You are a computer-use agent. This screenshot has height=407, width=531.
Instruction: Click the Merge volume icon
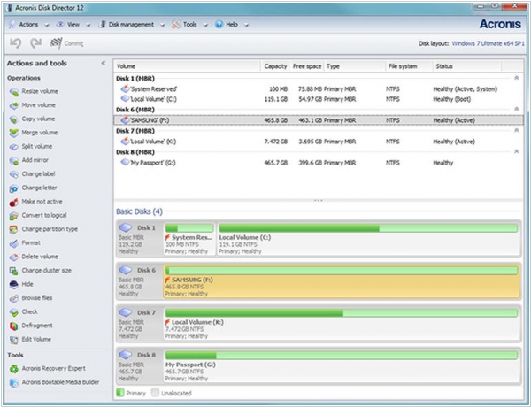pyautogui.click(x=14, y=133)
